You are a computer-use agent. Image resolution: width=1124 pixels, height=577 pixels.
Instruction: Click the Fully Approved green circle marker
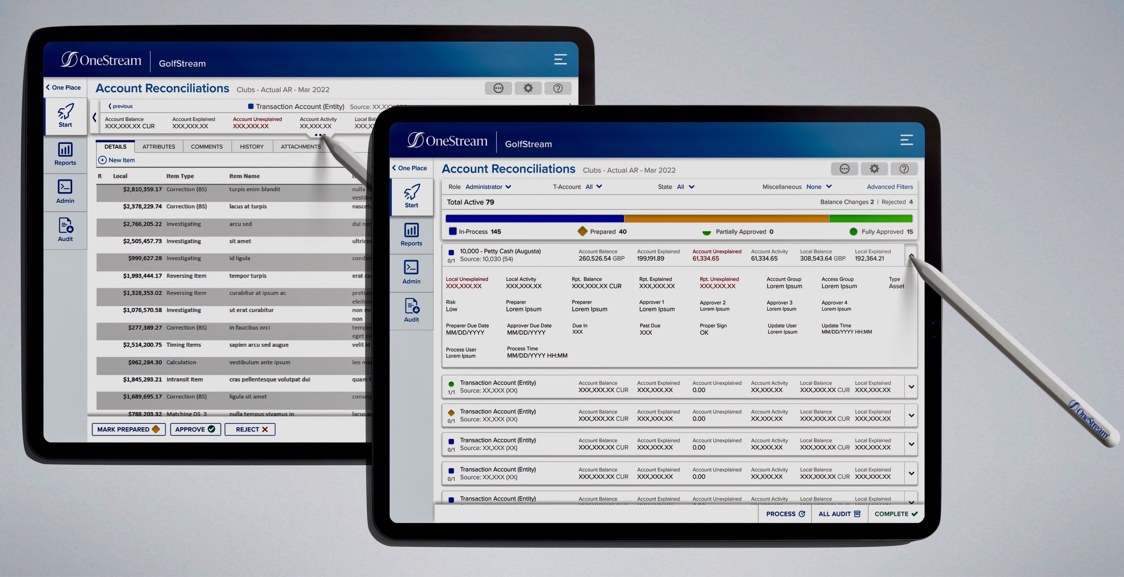[853, 232]
